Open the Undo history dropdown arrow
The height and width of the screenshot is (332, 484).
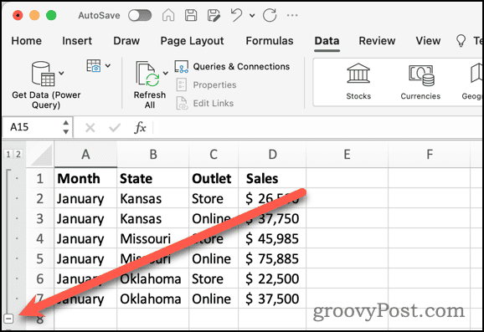coord(252,15)
